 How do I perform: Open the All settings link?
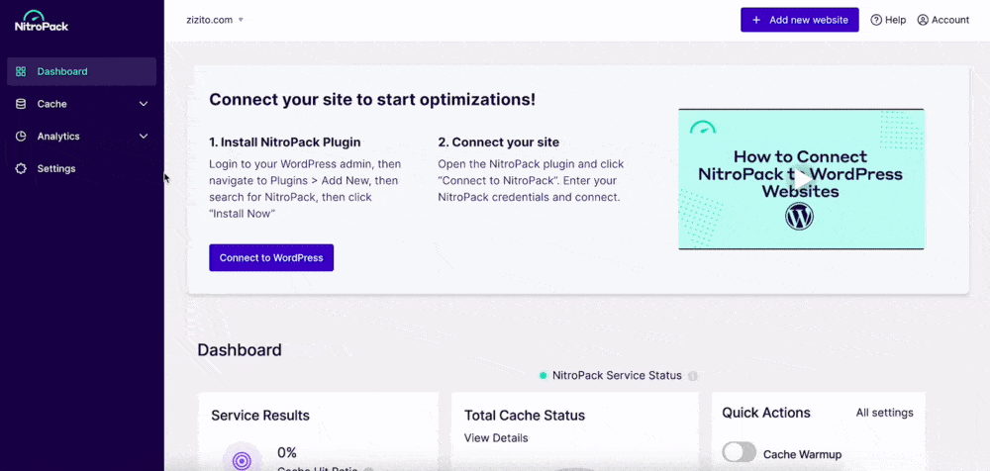pyautogui.click(x=884, y=413)
